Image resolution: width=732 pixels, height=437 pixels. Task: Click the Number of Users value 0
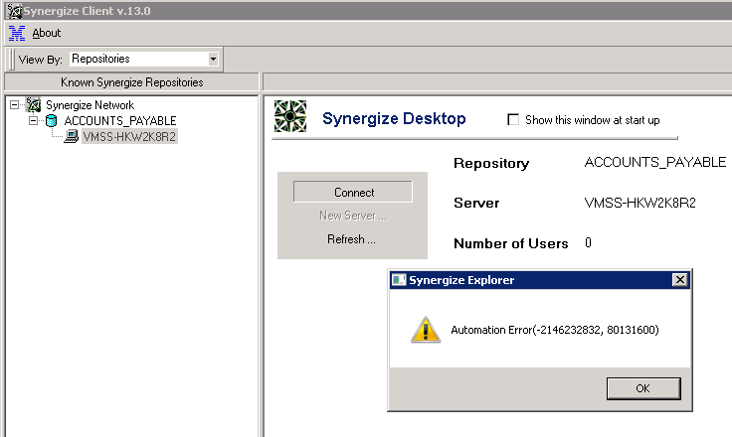click(x=588, y=243)
